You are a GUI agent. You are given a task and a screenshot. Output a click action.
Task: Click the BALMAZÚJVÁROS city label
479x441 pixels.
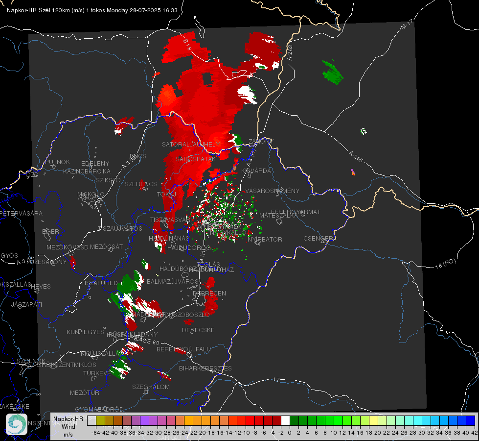[173, 281]
